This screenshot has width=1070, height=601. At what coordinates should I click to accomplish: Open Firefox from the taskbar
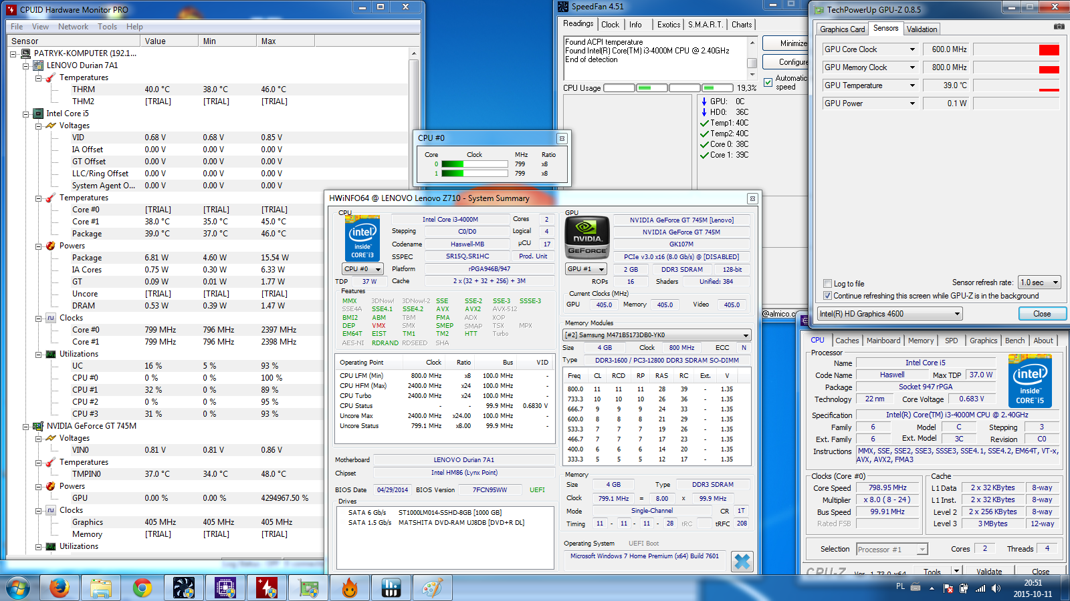[60, 588]
